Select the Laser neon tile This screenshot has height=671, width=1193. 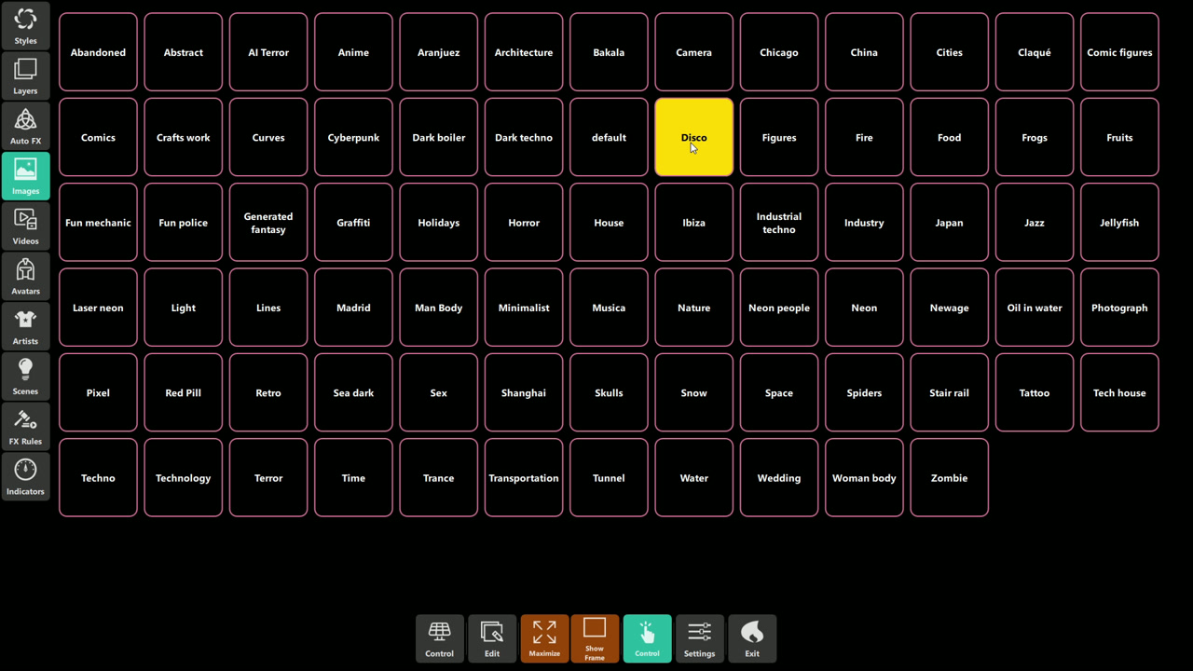[98, 308]
